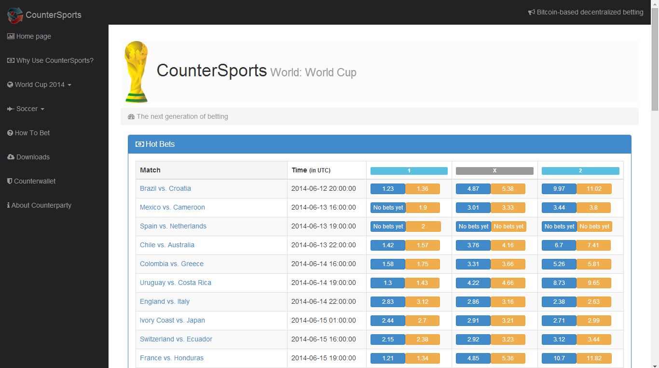Image resolution: width=659 pixels, height=368 pixels.
Task: Click the 1.9 odds for Mexico vs. Cameroon
Action: point(423,208)
